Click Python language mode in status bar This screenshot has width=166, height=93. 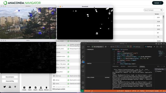tap(142, 91)
